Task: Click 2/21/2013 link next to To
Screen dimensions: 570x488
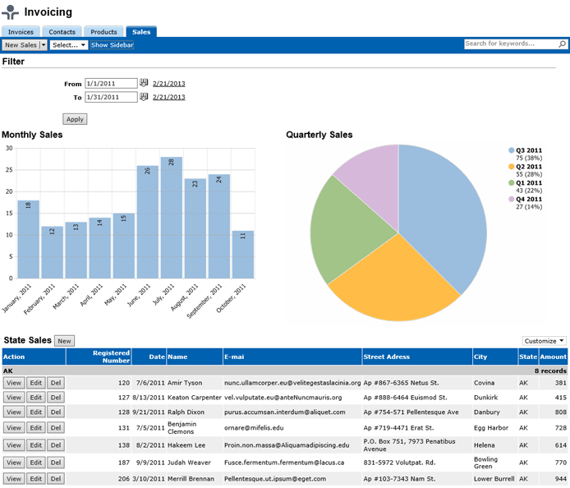Action: pos(168,97)
